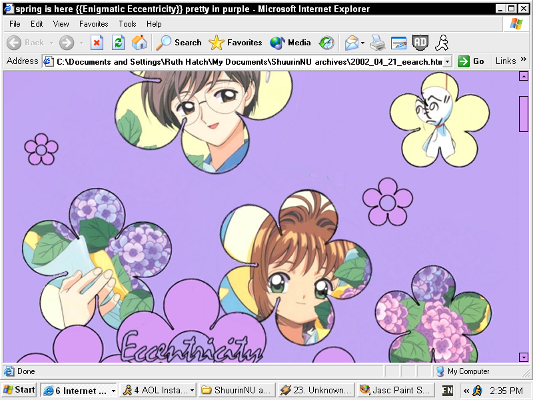
Task: Click the Edit page toolbar icon
Action: coord(398,43)
